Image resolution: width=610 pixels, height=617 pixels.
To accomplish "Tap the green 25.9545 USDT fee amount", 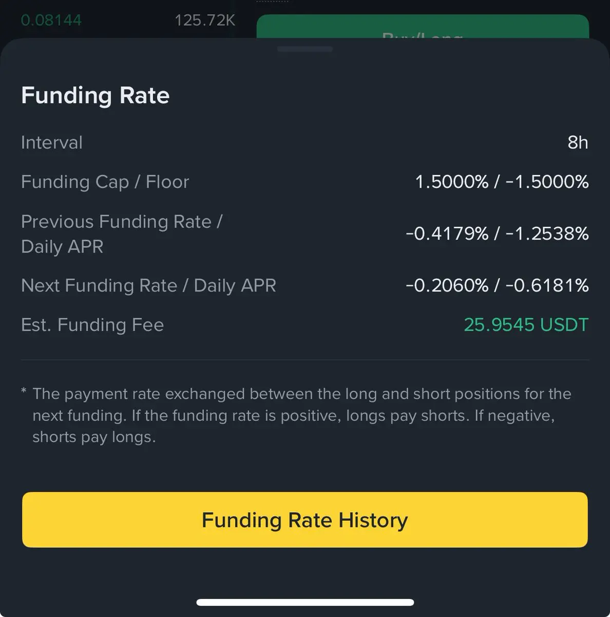I will pos(526,325).
